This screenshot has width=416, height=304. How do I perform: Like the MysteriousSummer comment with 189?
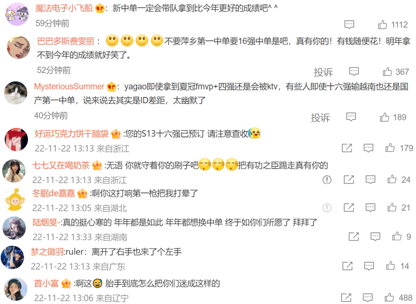pyautogui.click(x=384, y=117)
